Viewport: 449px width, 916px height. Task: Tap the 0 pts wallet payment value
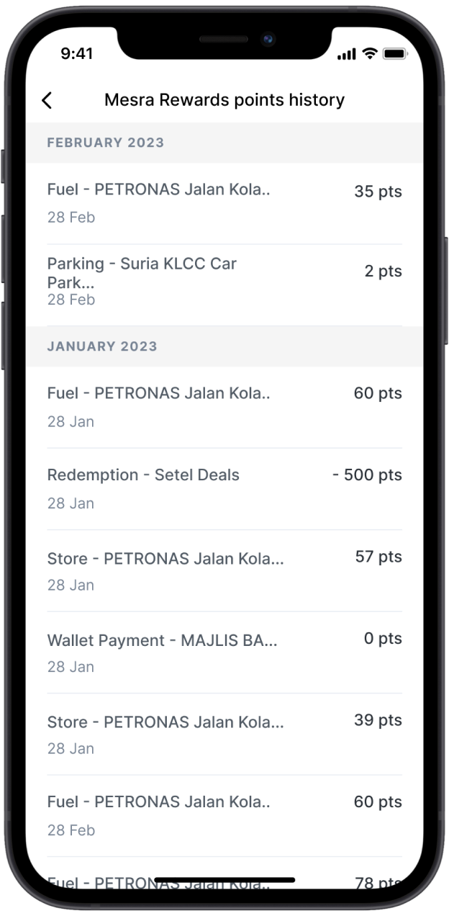(x=382, y=639)
